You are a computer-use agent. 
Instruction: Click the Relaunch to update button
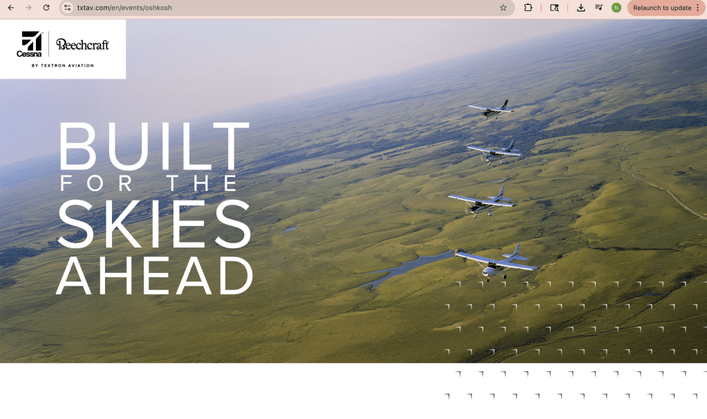tap(661, 8)
